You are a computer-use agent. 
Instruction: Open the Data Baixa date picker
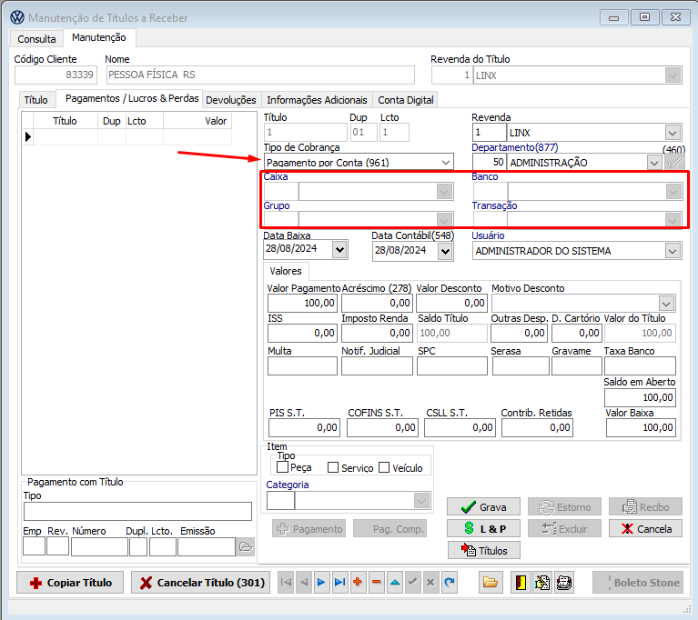[339, 250]
